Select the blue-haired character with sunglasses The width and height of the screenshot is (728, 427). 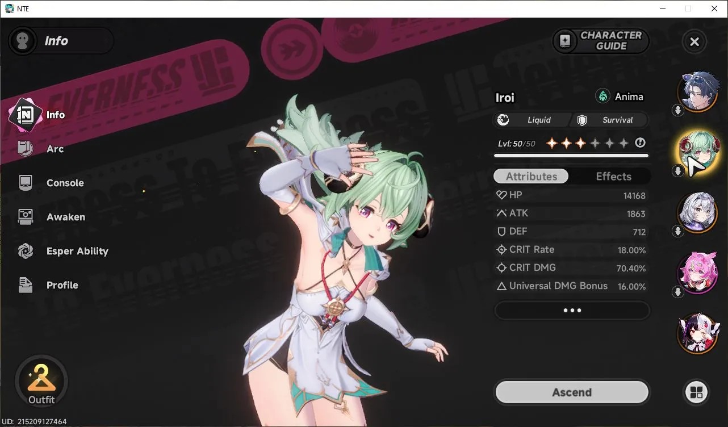[698, 91]
